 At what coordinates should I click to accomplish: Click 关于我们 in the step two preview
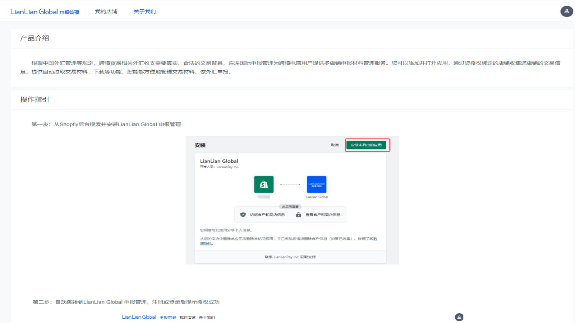(207, 318)
